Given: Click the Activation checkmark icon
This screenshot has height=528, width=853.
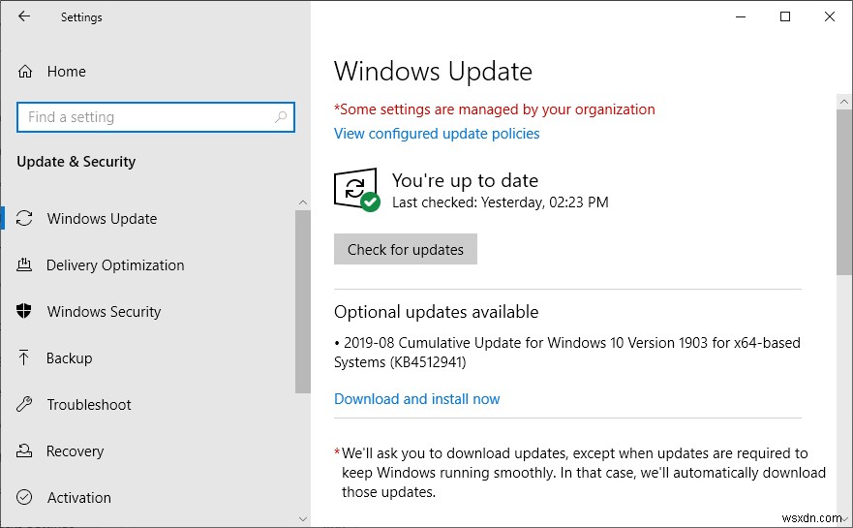Looking at the screenshot, I should [x=25, y=497].
